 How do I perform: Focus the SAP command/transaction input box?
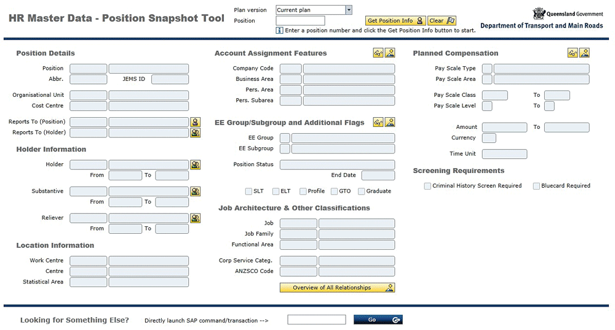(316, 320)
